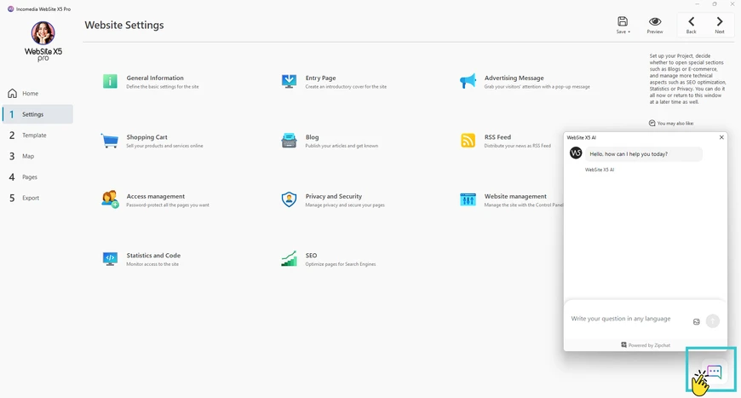Image resolution: width=741 pixels, height=398 pixels.
Task: Go to Next step
Action: 720,25
